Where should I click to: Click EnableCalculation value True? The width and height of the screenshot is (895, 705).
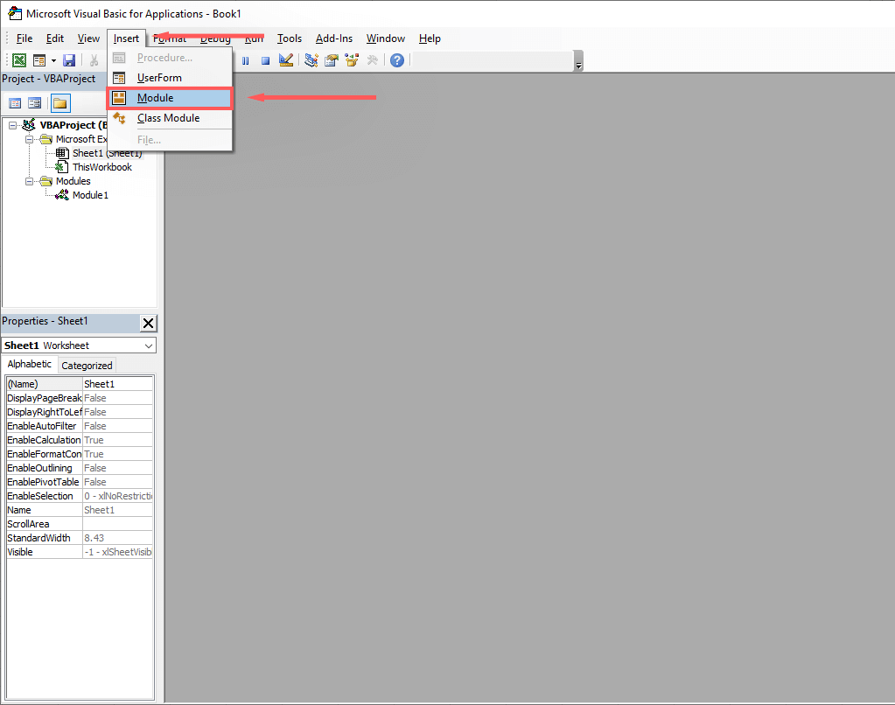[x=117, y=440]
